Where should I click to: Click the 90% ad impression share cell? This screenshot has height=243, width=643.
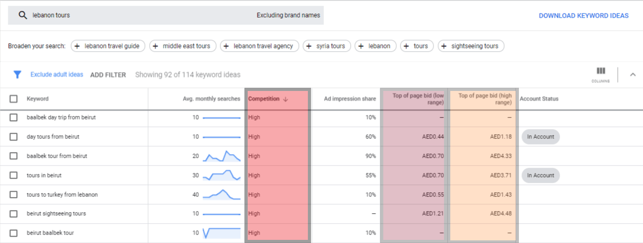[371, 156]
